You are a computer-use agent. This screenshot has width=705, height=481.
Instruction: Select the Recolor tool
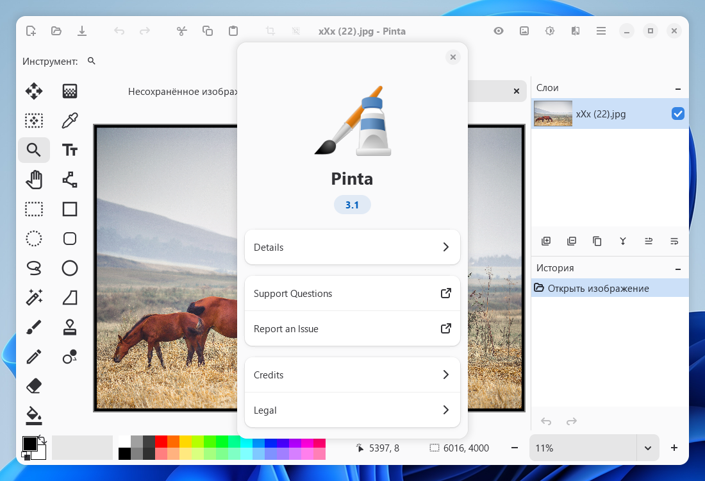(70, 357)
